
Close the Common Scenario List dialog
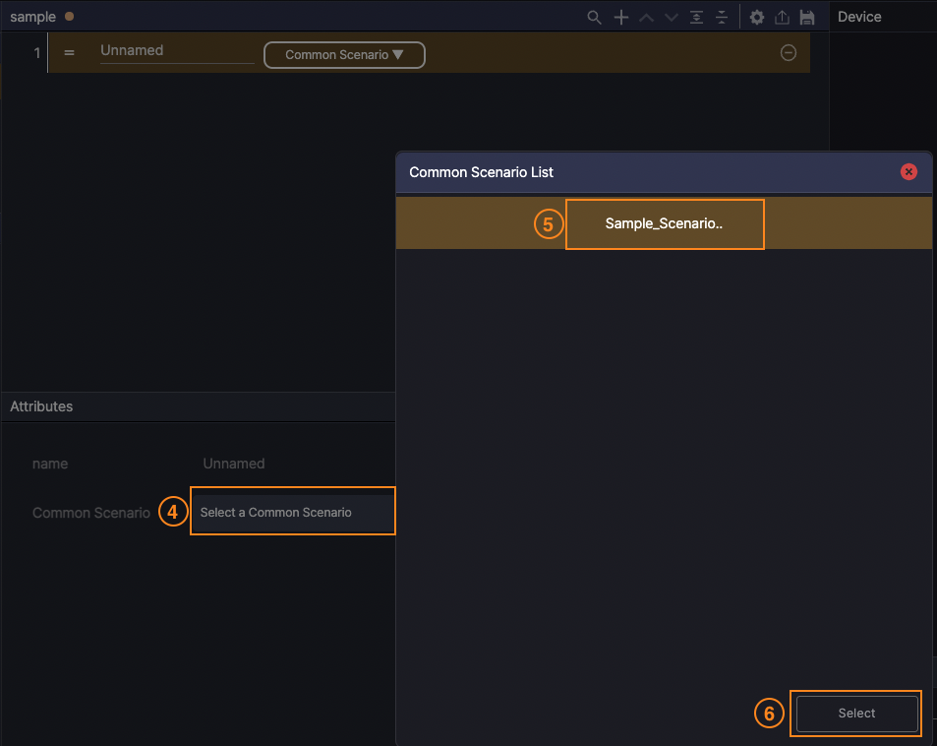[x=908, y=172]
